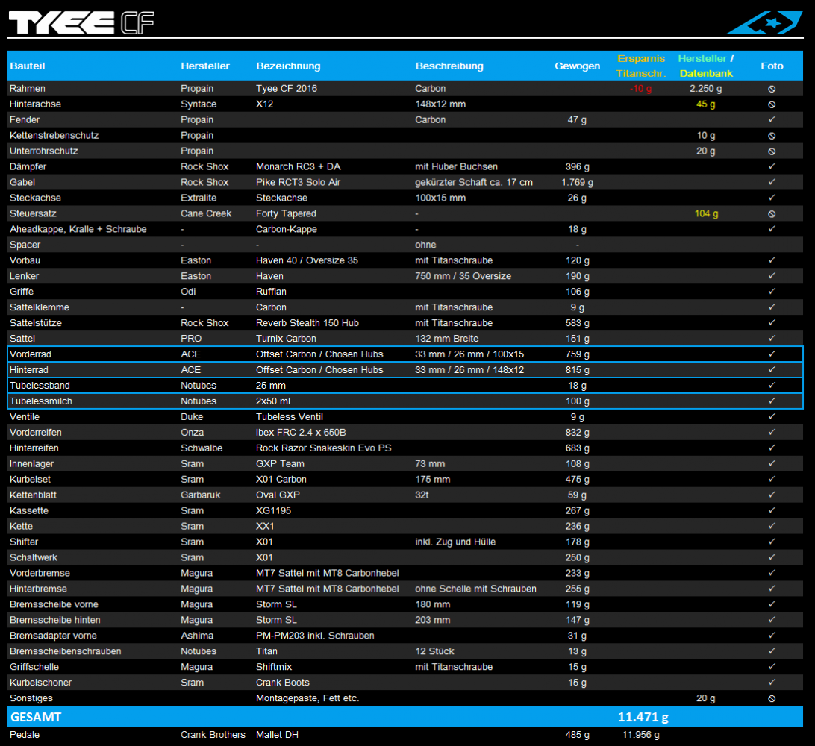Select the Rock Razor Snakeskin Evo PS cell

(x=323, y=448)
